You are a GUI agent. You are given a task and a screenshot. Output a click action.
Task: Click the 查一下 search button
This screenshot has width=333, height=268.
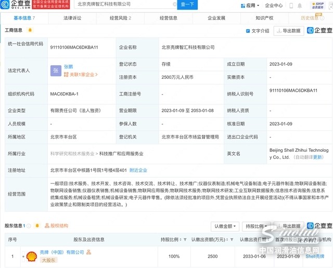point(187,5)
